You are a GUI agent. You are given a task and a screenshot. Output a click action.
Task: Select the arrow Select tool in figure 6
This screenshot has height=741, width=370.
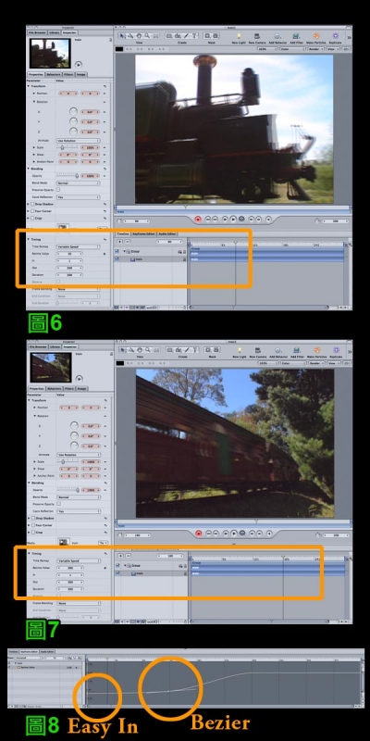point(122,35)
